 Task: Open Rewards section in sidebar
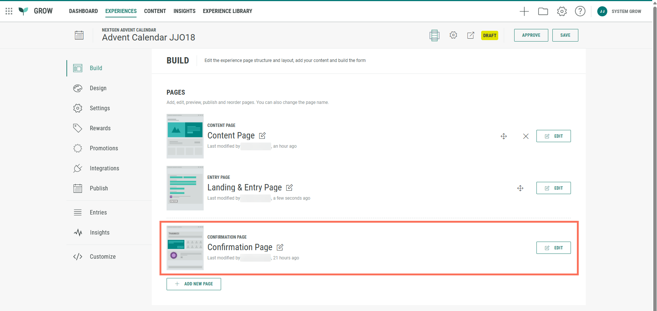coord(100,128)
